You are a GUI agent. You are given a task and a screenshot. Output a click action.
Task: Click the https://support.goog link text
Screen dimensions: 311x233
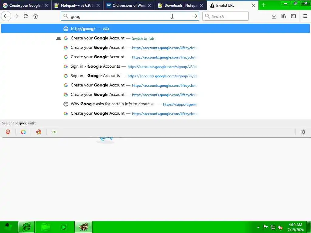(180, 104)
